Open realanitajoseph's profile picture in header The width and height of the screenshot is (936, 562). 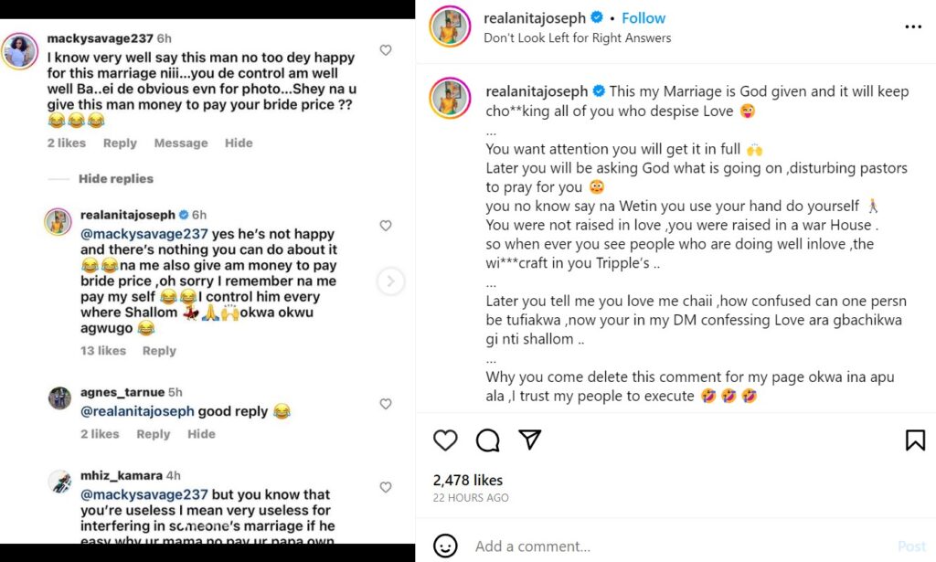pyautogui.click(x=450, y=27)
